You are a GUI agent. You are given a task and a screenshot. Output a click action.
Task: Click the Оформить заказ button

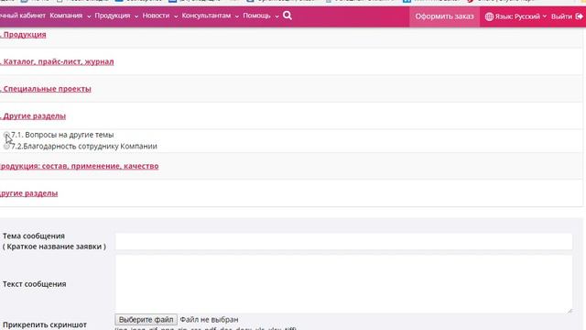tap(444, 16)
